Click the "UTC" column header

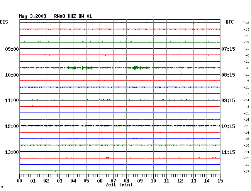click(230, 22)
